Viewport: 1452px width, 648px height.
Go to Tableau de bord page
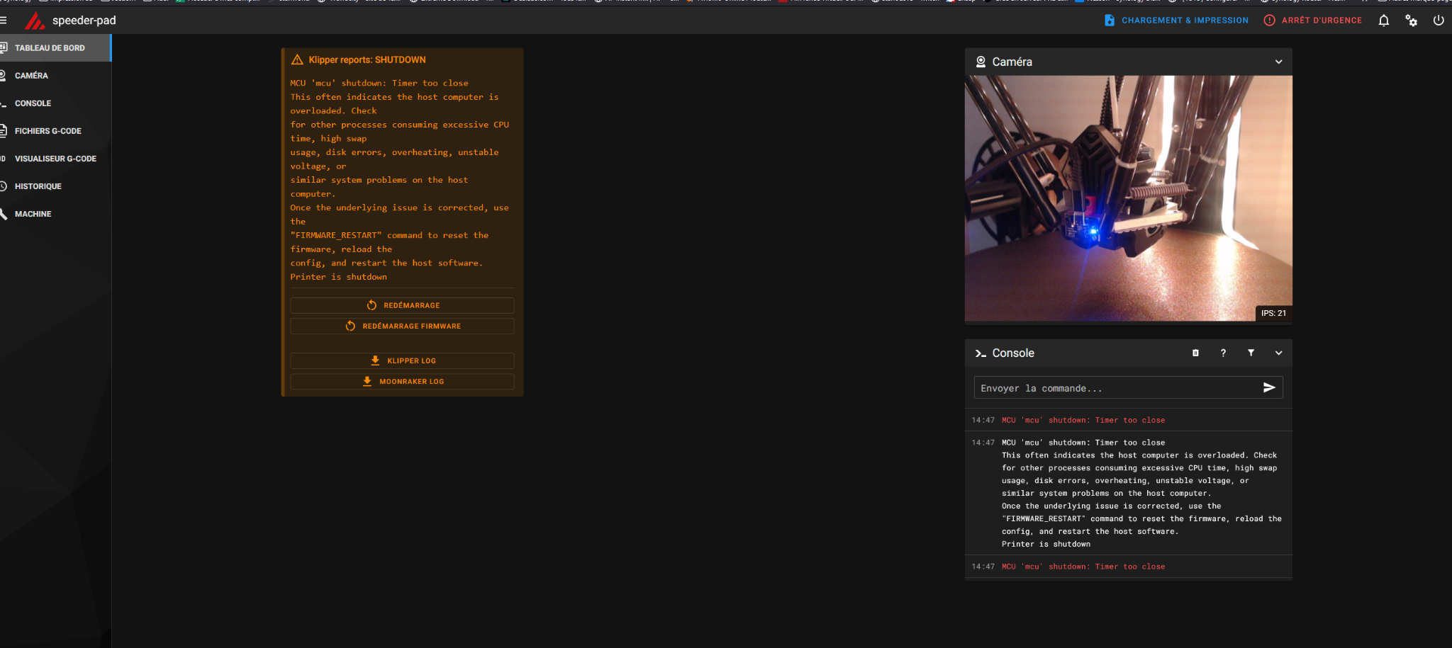pyautogui.click(x=55, y=48)
